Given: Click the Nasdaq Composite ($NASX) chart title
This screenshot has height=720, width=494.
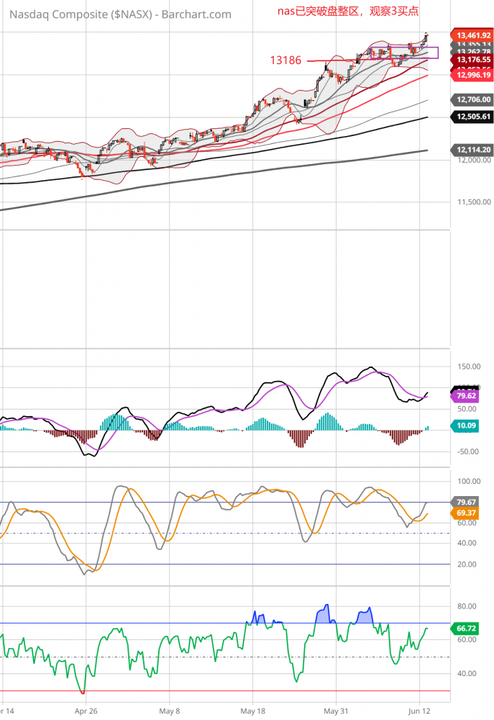Looking at the screenshot, I should tap(120, 14).
